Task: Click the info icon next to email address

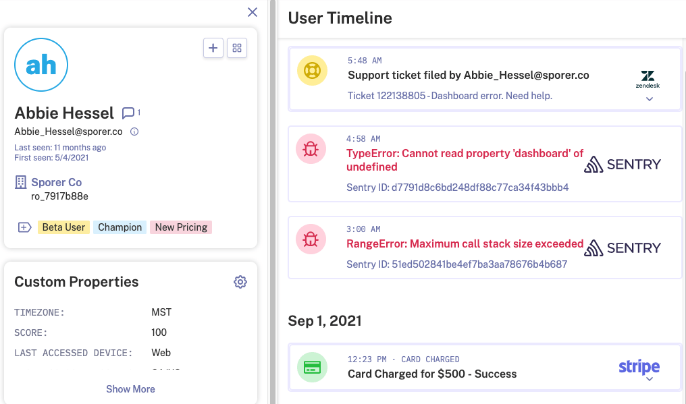Action: (x=134, y=132)
